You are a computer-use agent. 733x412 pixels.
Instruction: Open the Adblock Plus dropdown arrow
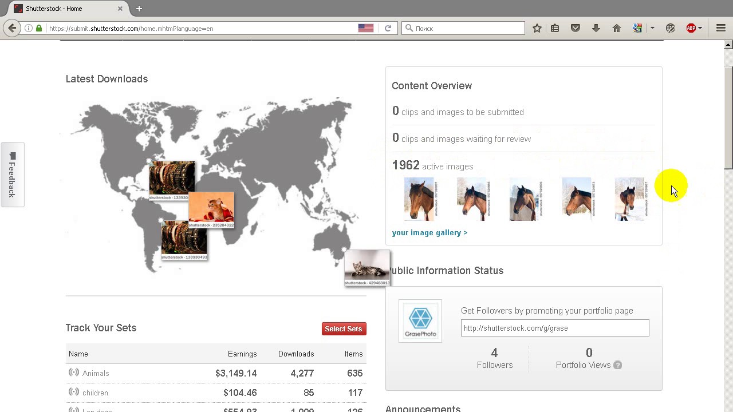(700, 28)
